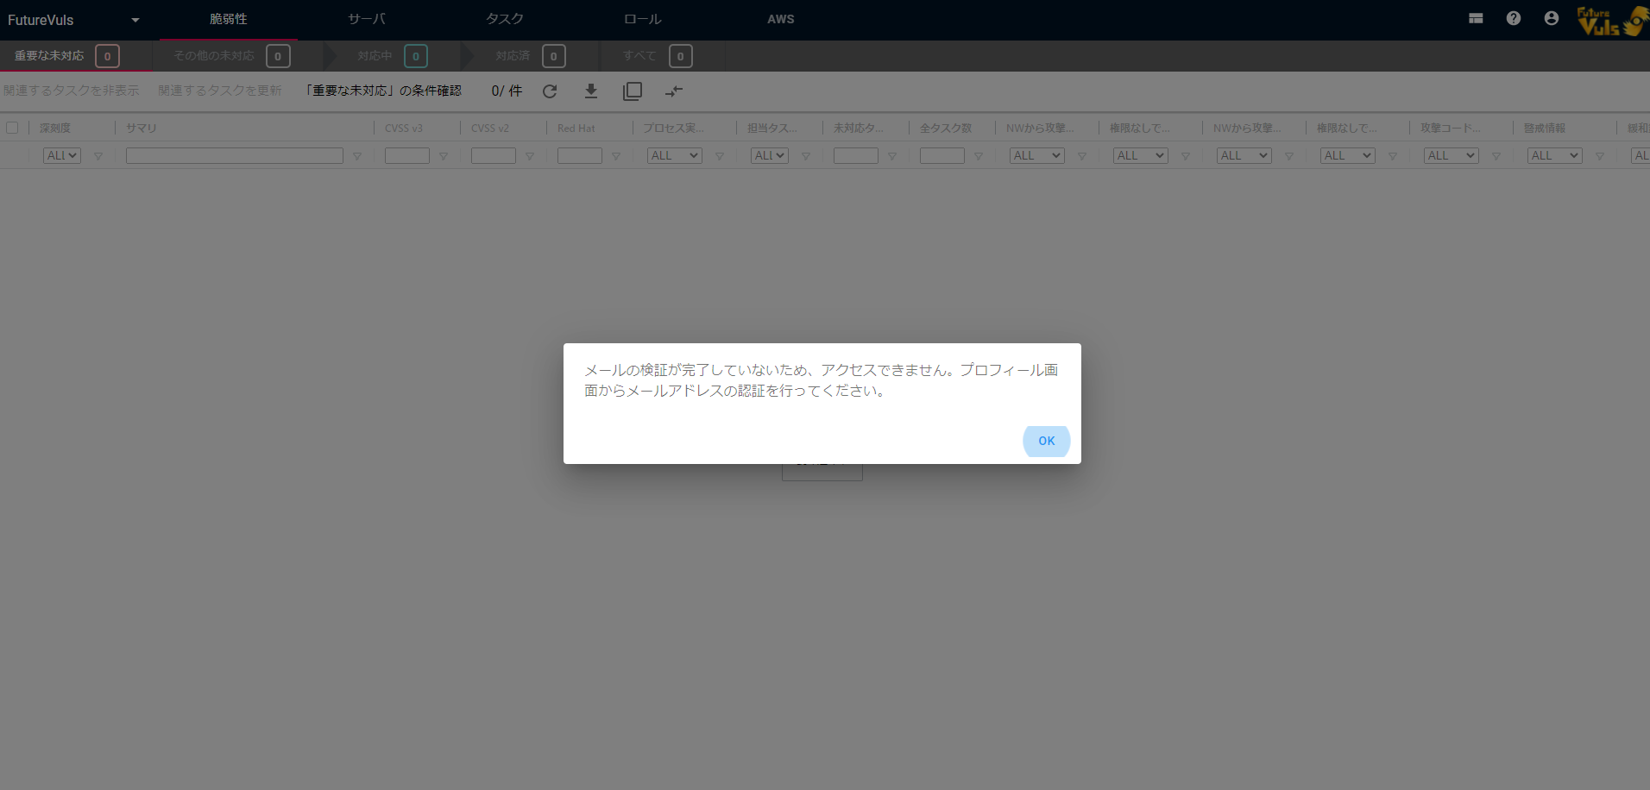1650x790 pixels.
Task: Click 関連するタスクを非表示 button
Action: tap(71, 91)
